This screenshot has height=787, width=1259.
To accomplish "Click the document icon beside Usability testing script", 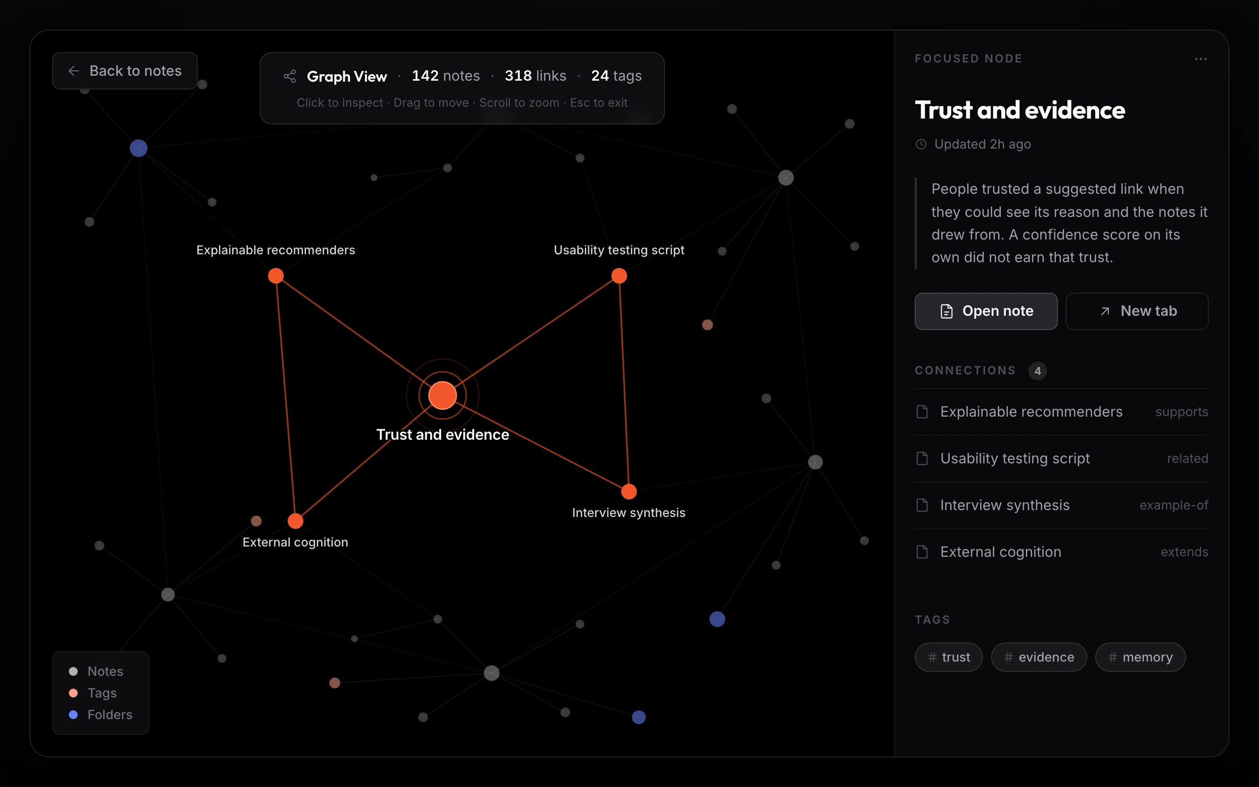I will point(922,458).
